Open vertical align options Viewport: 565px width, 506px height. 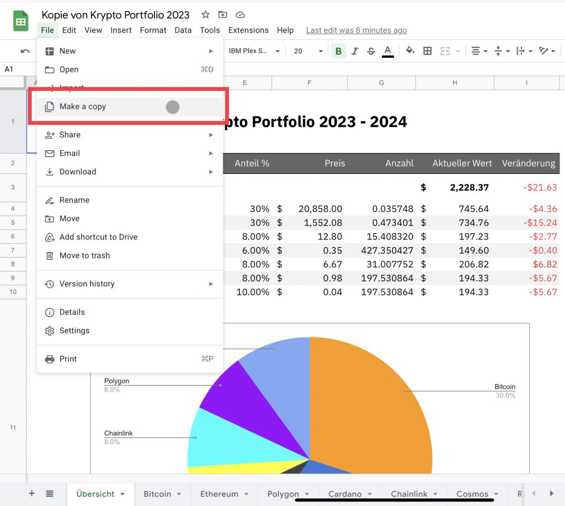pos(502,51)
